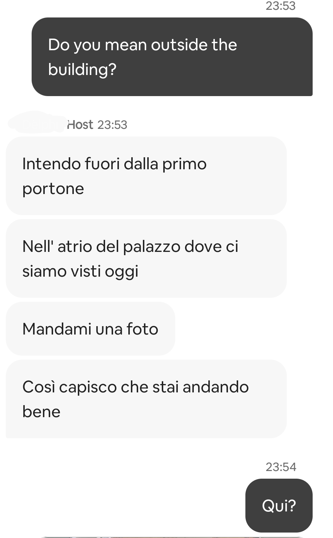Click the word 'portone' in host's message
This screenshot has height=538, width=333.
53,189
